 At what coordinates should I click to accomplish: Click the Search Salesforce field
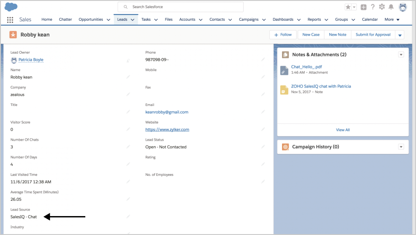coord(180,7)
